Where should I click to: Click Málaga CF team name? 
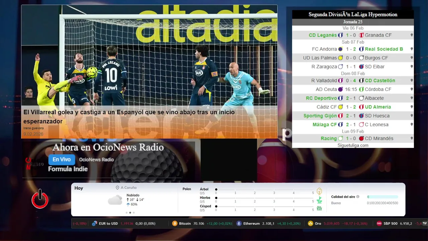point(325,125)
